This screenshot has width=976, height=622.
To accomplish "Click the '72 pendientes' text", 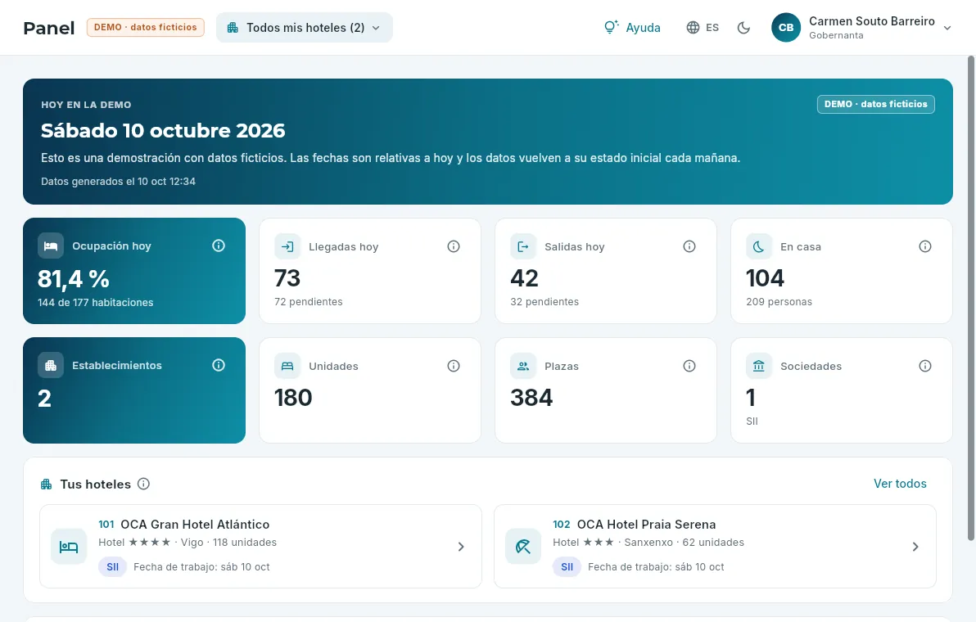I will pyautogui.click(x=309, y=302).
